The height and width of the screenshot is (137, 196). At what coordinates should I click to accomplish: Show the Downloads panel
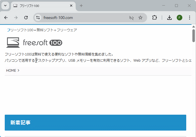click(169, 18)
